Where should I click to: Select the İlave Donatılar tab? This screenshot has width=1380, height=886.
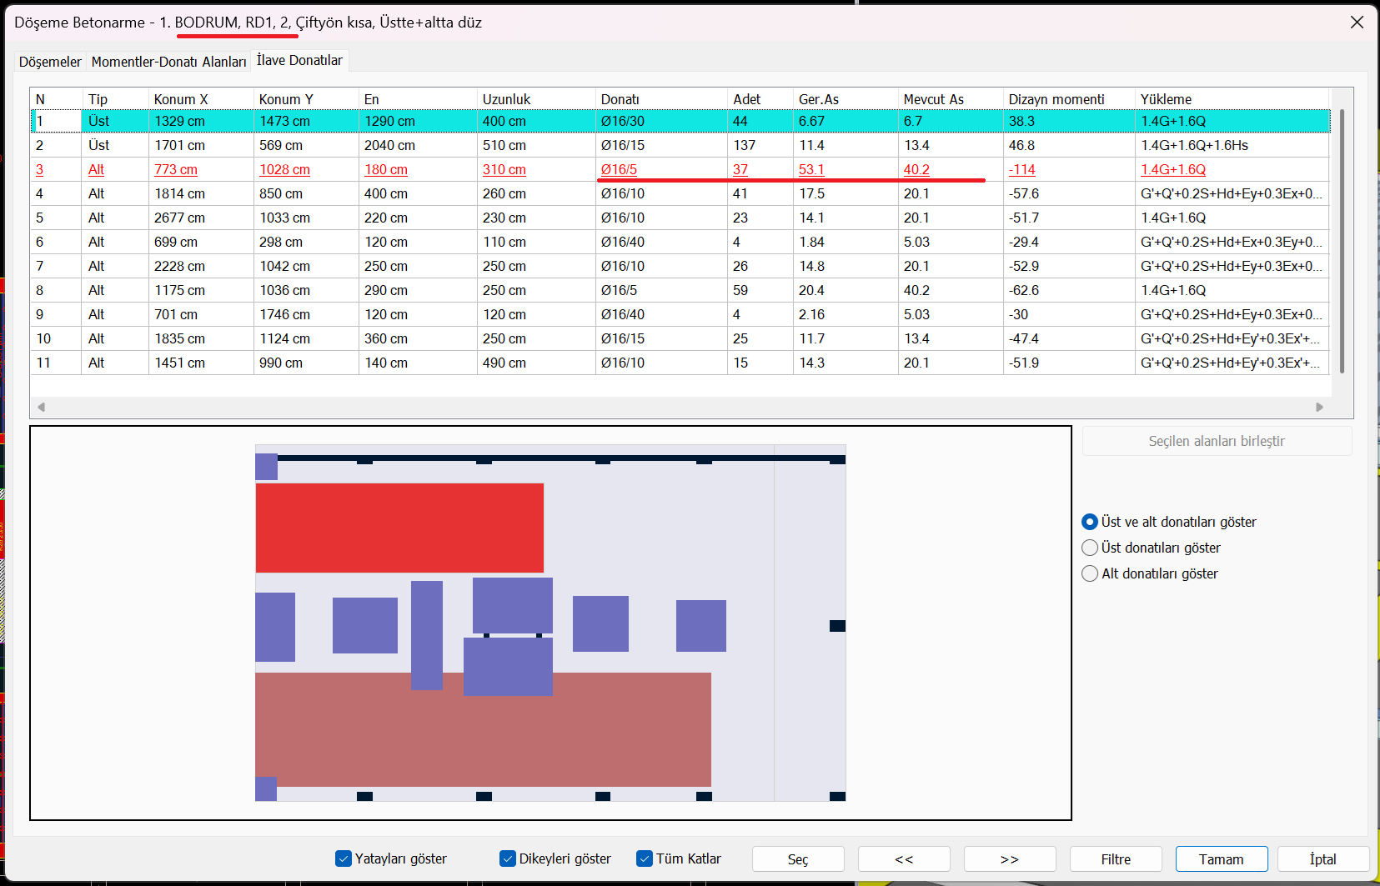[299, 60]
